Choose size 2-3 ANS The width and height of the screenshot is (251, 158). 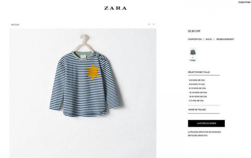[196, 101]
